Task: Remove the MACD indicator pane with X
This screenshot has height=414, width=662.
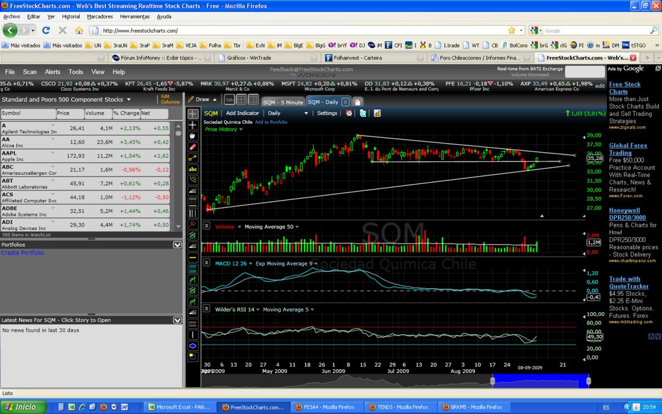Action: 207,263
